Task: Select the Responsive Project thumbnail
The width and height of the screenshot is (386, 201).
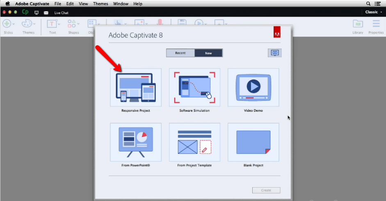Action: (x=136, y=87)
